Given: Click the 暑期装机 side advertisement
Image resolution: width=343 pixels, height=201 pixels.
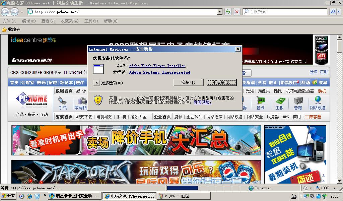Looking at the screenshot, I should (x=295, y=154).
